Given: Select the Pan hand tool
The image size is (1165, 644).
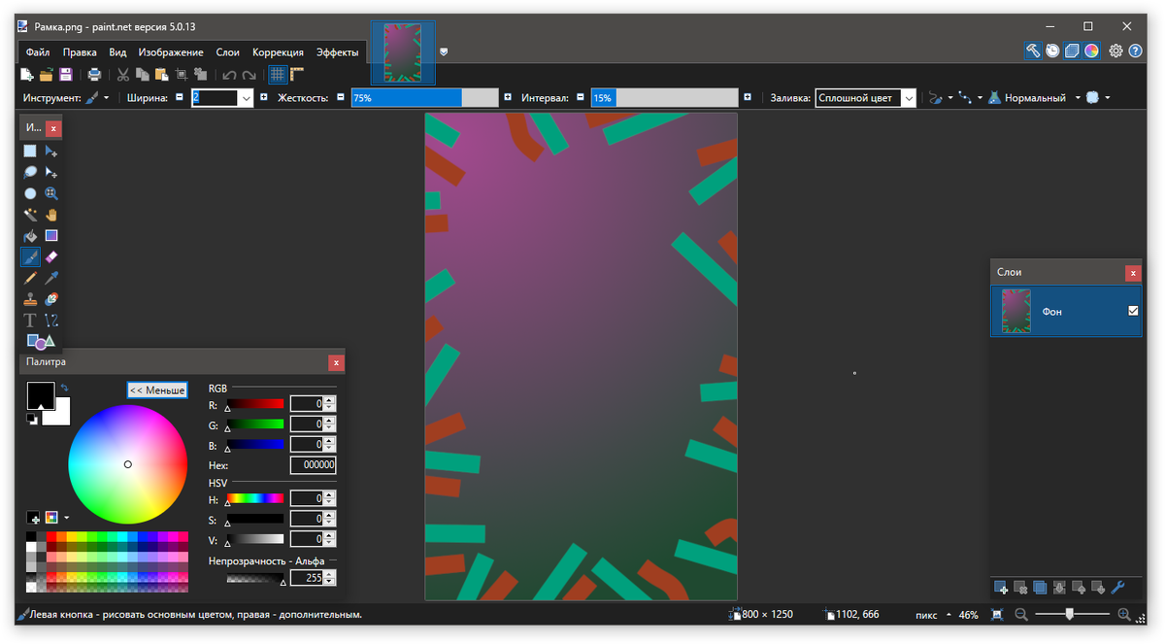Looking at the screenshot, I should tap(51, 215).
